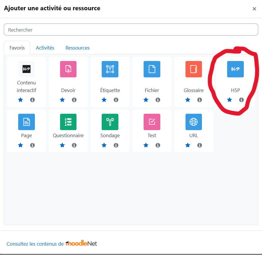This screenshot has width=262, height=255.
Task: Click the Fichier label text
Action: point(152,90)
